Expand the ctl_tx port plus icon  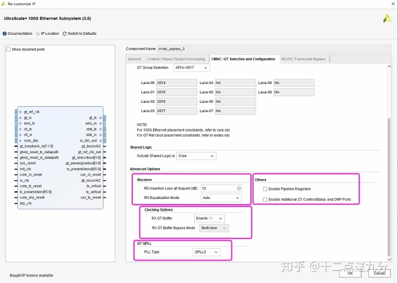pos(20,129)
